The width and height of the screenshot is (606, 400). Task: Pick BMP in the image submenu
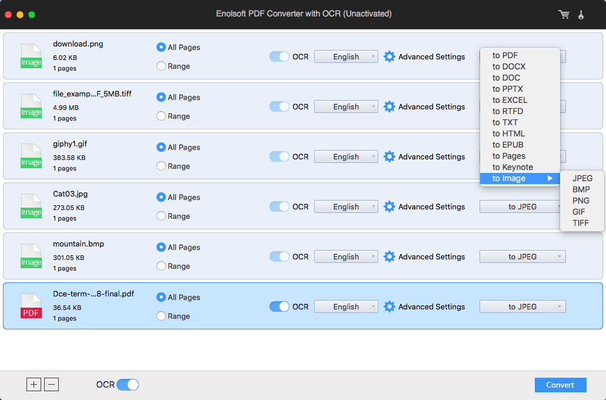click(582, 189)
